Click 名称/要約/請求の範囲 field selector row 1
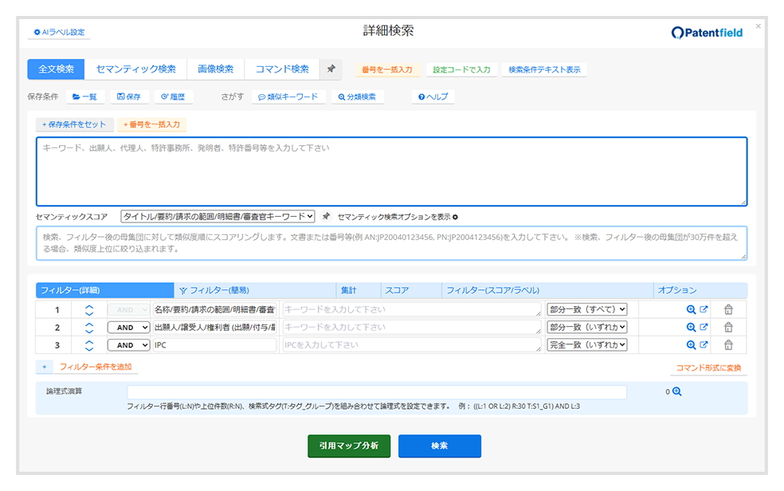Screen dimensions: 784x491 [x=214, y=309]
